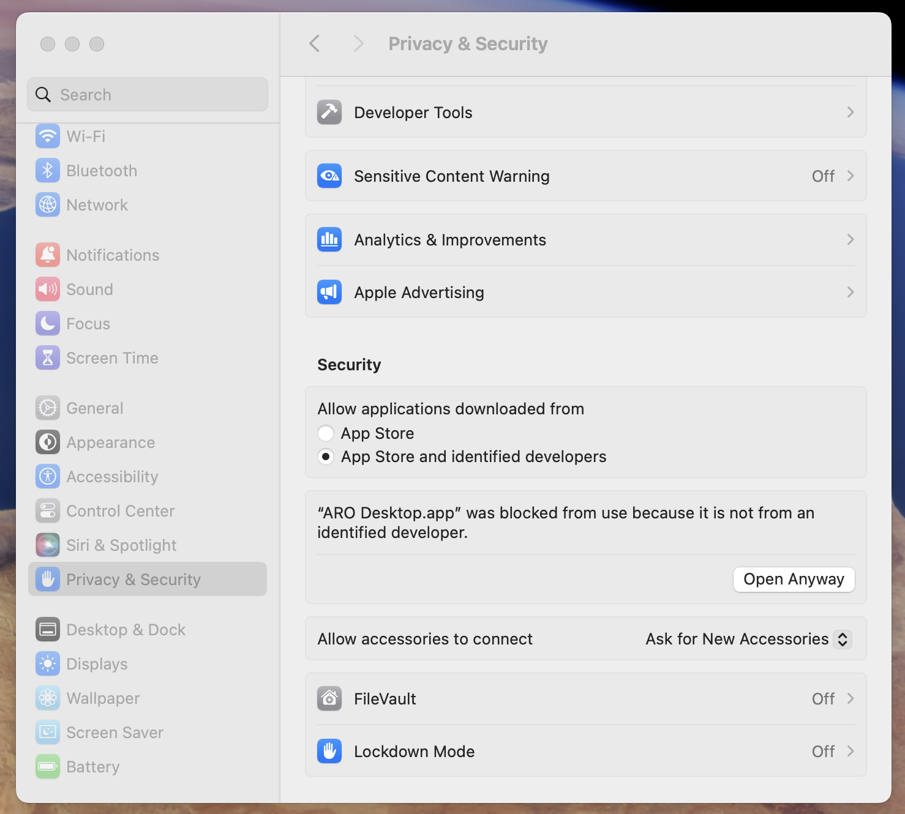Screen dimensions: 905x814
Task: Click the Lockdown Mode hand icon
Action: pyautogui.click(x=329, y=751)
